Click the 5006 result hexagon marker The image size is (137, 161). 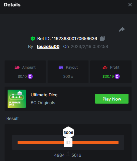(x=68, y=132)
